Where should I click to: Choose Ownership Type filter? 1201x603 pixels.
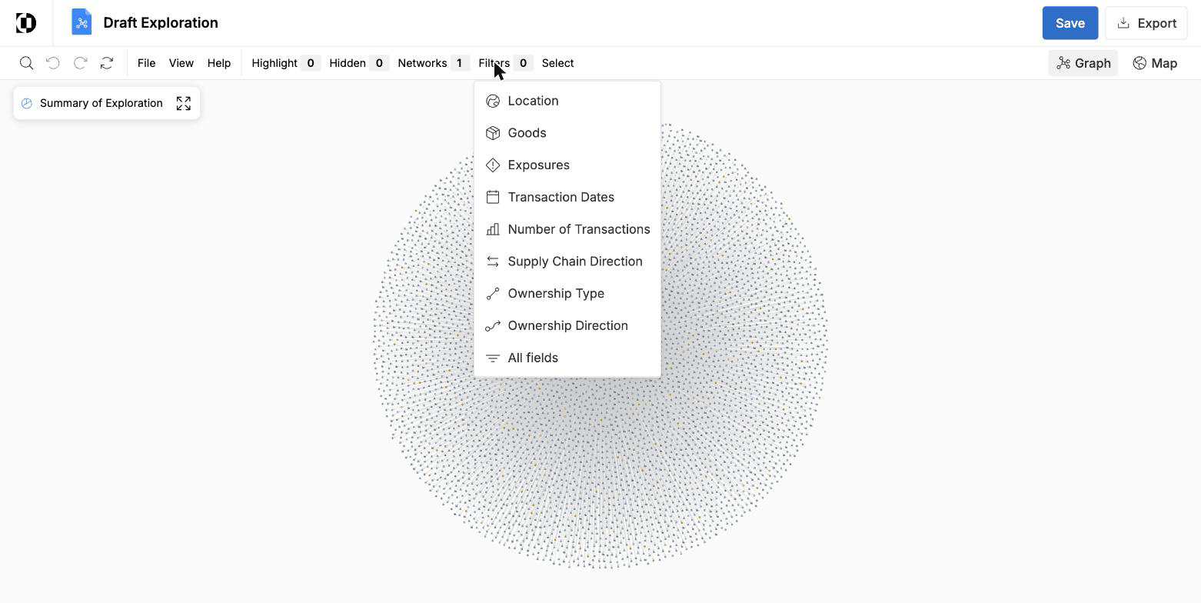[x=567, y=294]
